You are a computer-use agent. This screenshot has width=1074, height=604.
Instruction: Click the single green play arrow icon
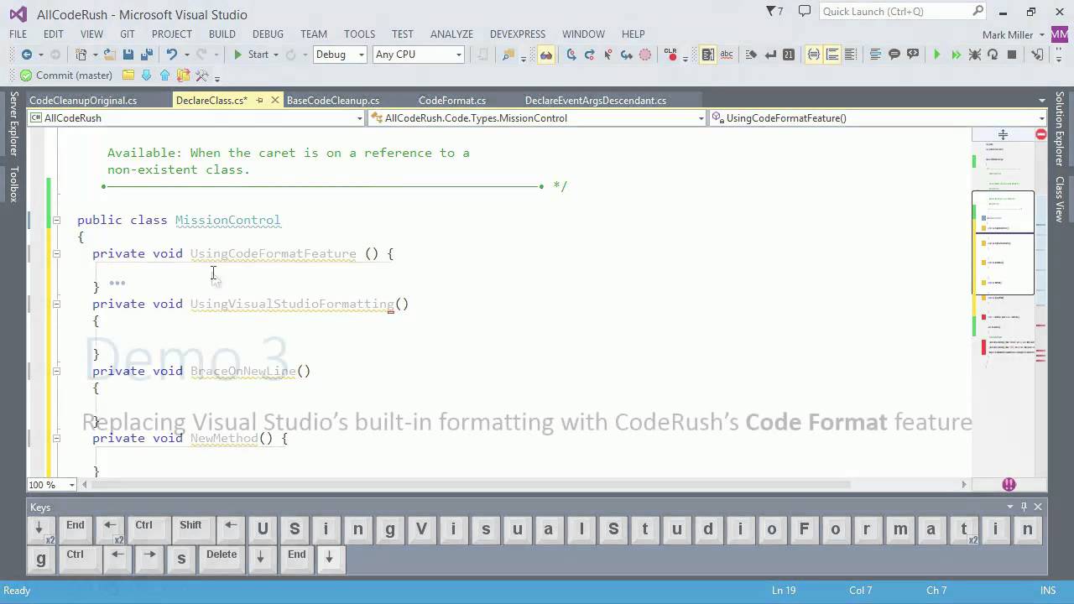coord(937,55)
